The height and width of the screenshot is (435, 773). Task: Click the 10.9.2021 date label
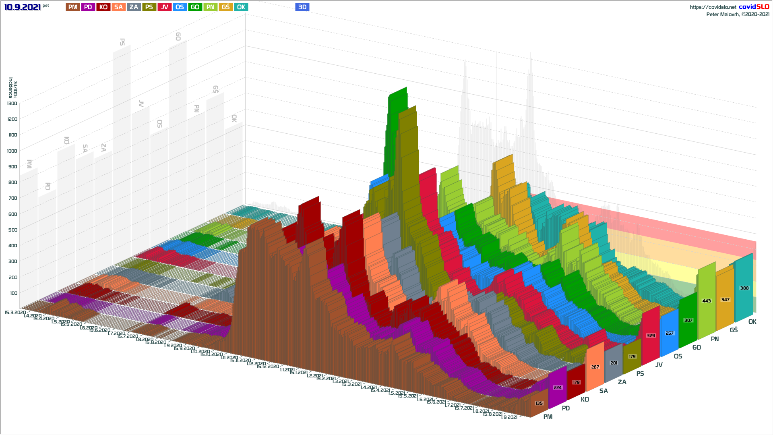[x=23, y=7]
